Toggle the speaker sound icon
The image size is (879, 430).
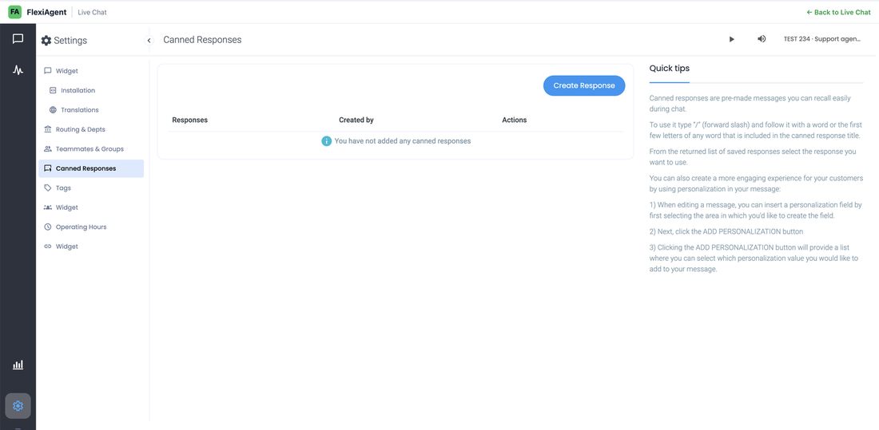[x=762, y=39]
